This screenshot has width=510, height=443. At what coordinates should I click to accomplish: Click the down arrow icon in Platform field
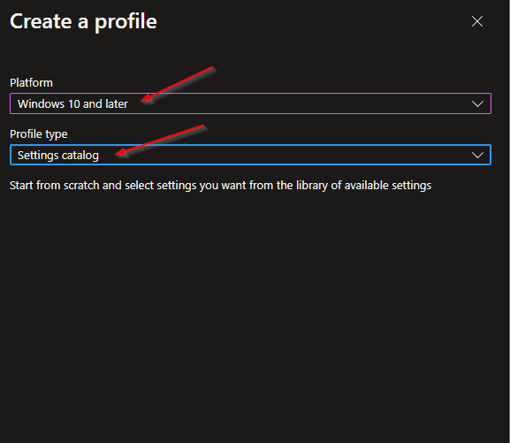click(x=477, y=103)
